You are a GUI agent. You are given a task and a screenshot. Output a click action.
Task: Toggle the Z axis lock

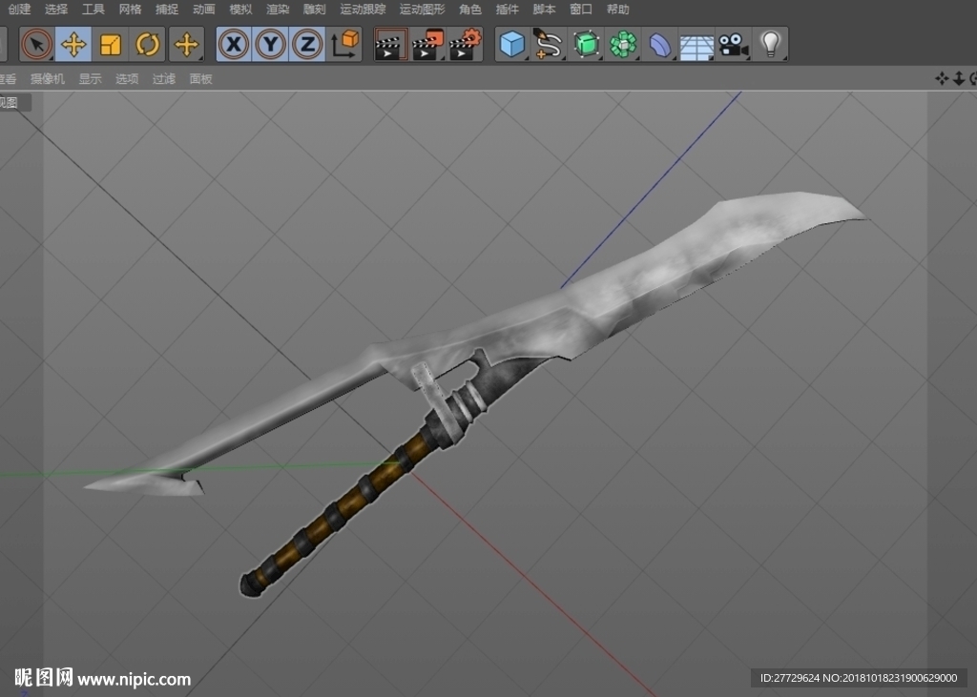coord(307,44)
